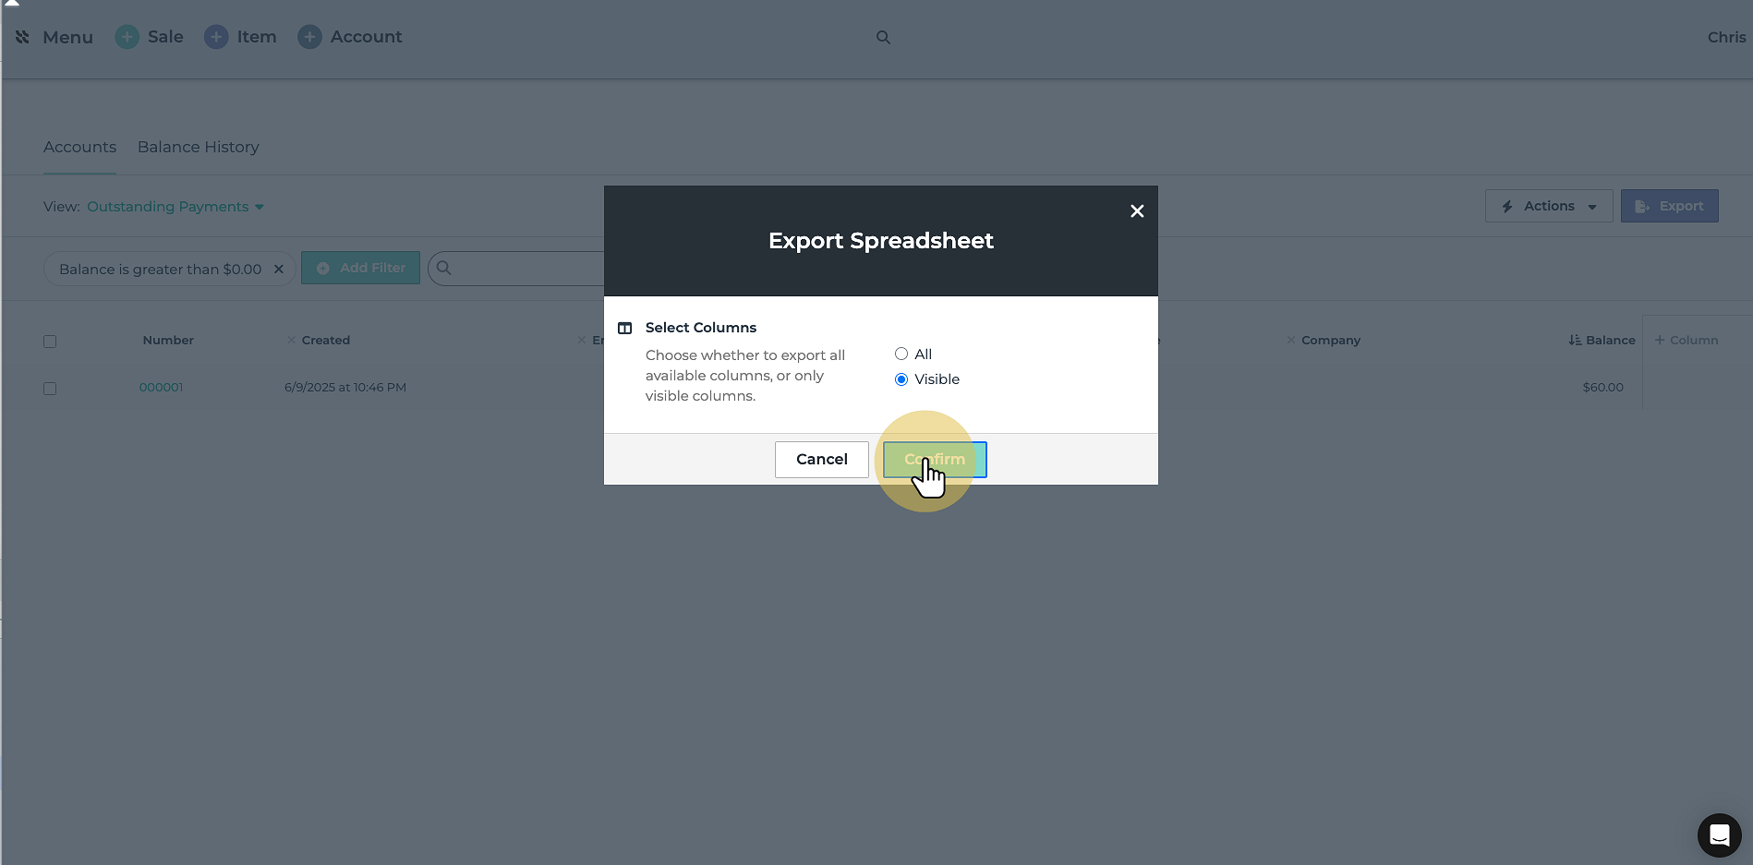Close the Export Spreadsheet dialog
The height and width of the screenshot is (865, 1753).
coord(1137,211)
